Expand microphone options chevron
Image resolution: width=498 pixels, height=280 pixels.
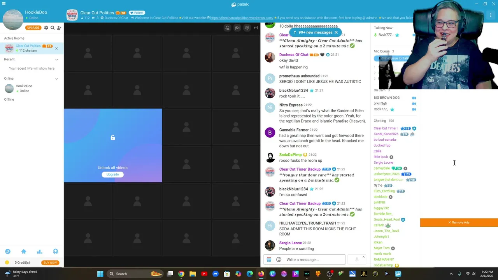coord(363,257)
